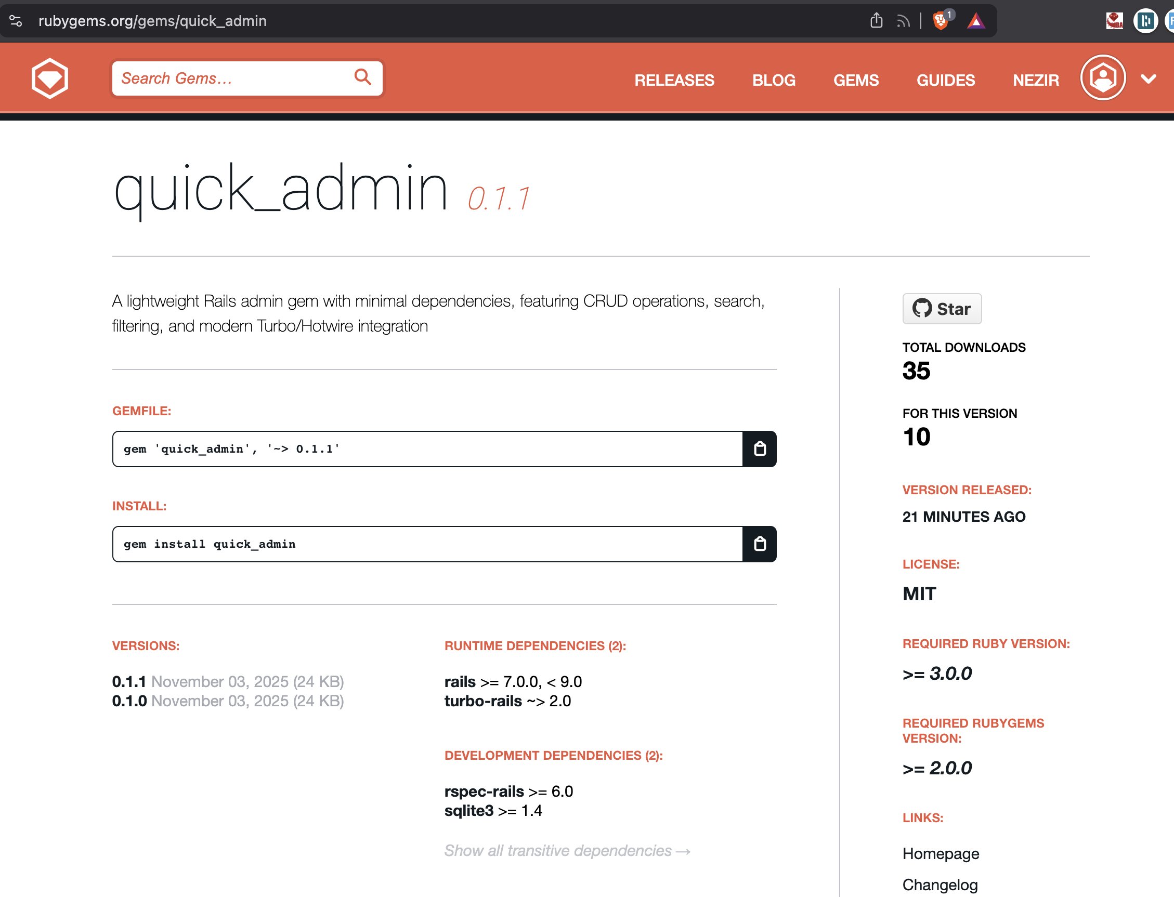Viewport: 1174px width, 897px height.
Task: Open the user profile avatar icon
Action: click(1103, 78)
